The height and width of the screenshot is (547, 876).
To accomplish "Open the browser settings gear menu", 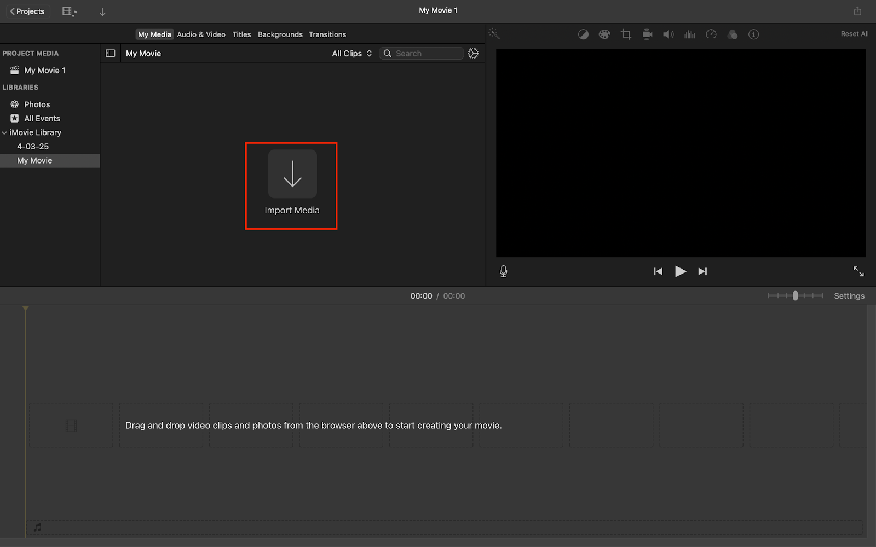I will tap(474, 54).
